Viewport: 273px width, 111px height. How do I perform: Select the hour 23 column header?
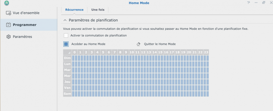(206, 52)
